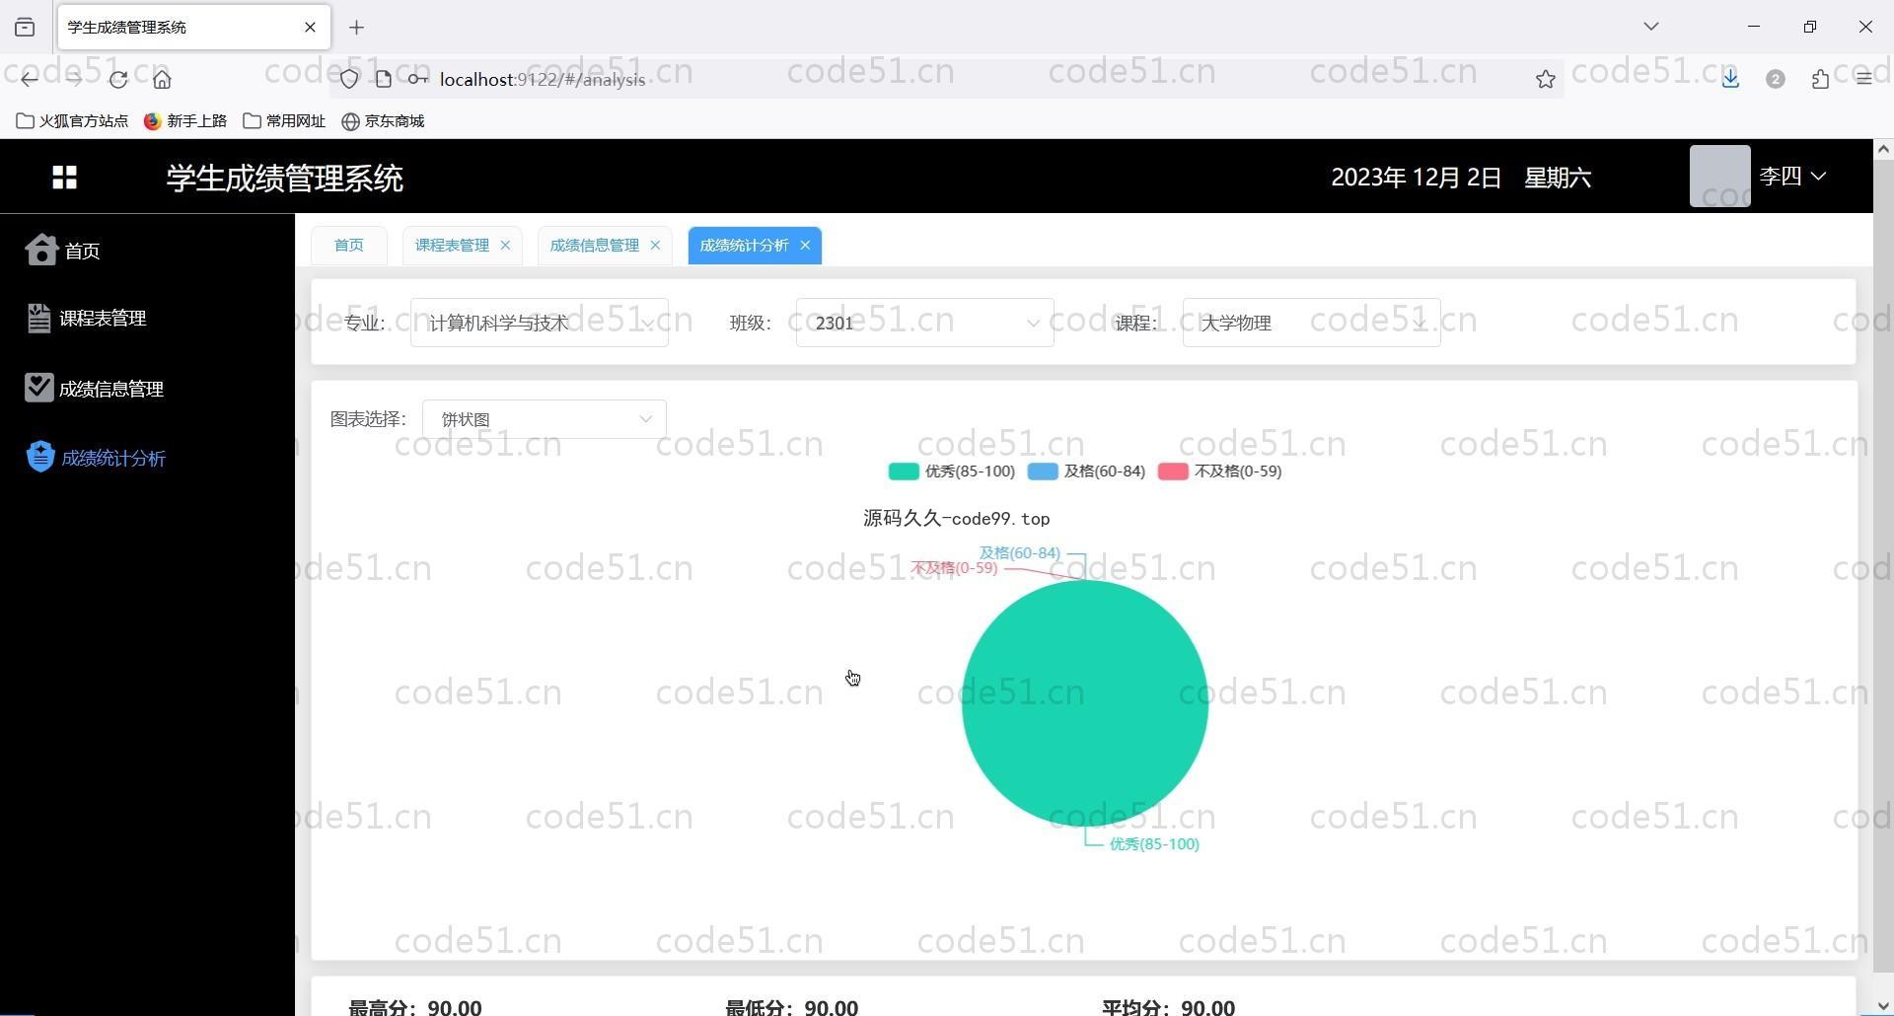Toggle the 及格(60-84) legend item
The image size is (1894, 1016).
[x=1087, y=472]
